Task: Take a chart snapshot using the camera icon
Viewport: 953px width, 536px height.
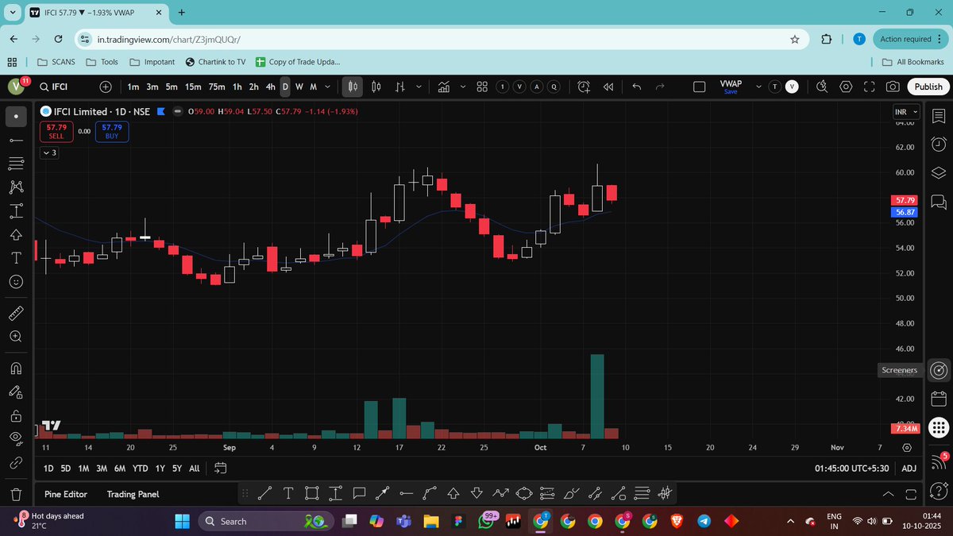Action: [x=891, y=87]
